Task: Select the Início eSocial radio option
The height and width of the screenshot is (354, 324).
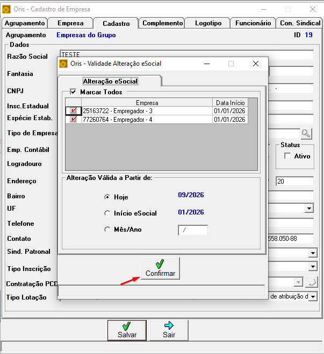Action: point(107,213)
